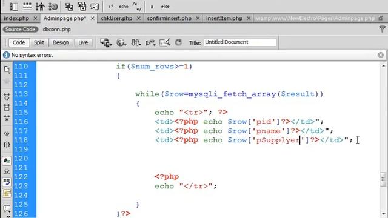The width and height of the screenshot is (388, 218).
Task: Toggle Word Wrap in coding toolbar
Action: click(7, 182)
